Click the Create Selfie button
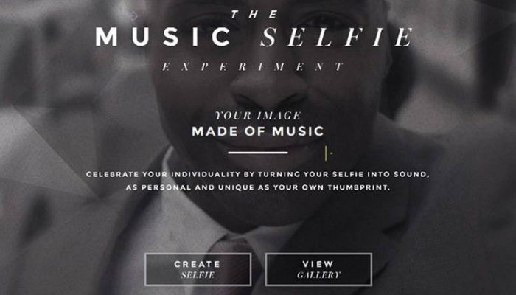The height and width of the screenshot is (295, 516). (198, 269)
